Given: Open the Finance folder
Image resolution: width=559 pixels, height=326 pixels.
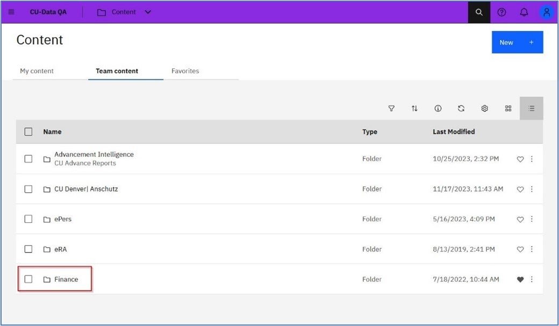Looking at the screenshot, I should [x=66, y=279].
